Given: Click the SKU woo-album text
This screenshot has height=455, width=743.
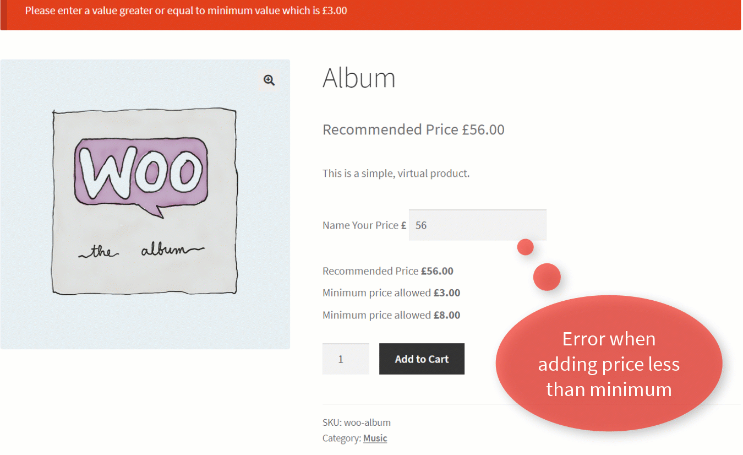Looking at the screenshot, I should tap(356, 422).
